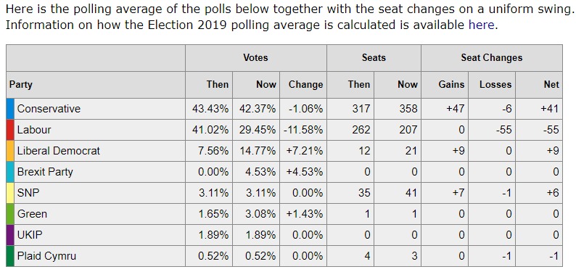The height and width of the screenshot is (272, 576).
Task: Click the dark green Plaid Cymru swatch
Action: [10, 256]
